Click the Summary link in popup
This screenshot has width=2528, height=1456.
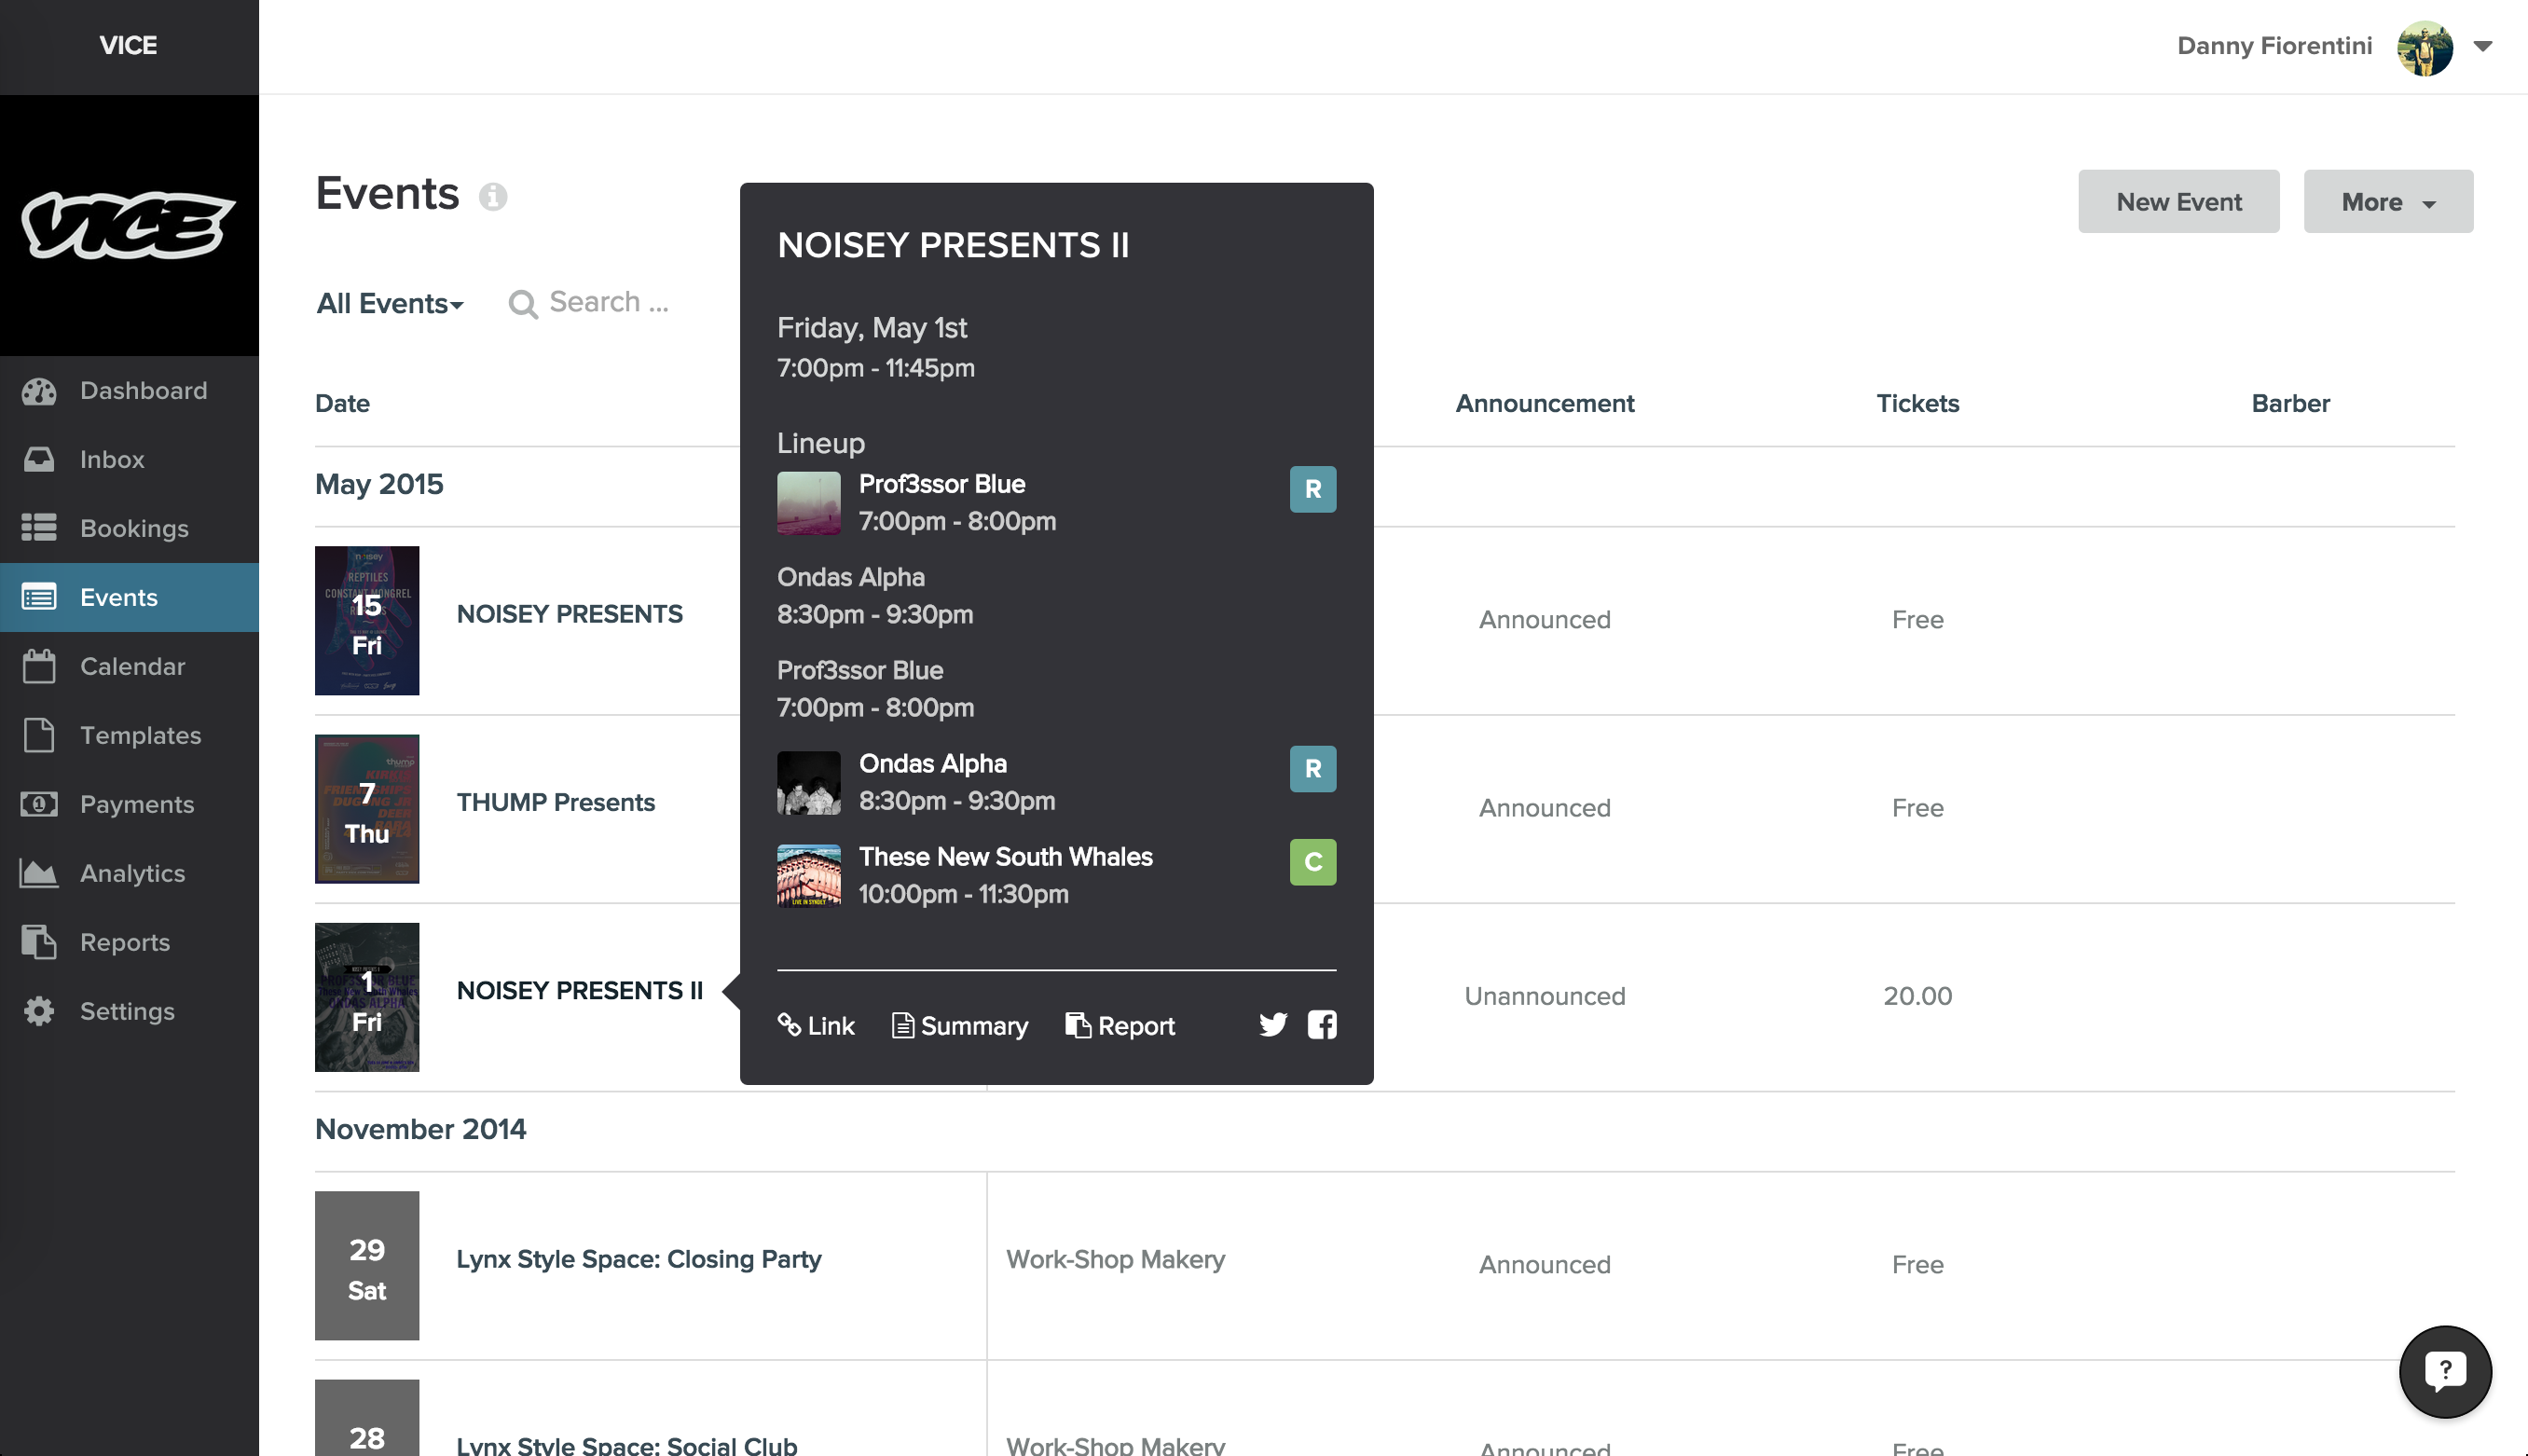point(959,1026)
